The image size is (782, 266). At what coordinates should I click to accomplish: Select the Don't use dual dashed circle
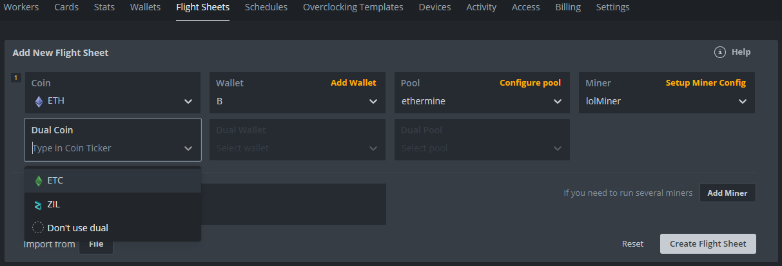pyautogui.click(x=38, y=227)
